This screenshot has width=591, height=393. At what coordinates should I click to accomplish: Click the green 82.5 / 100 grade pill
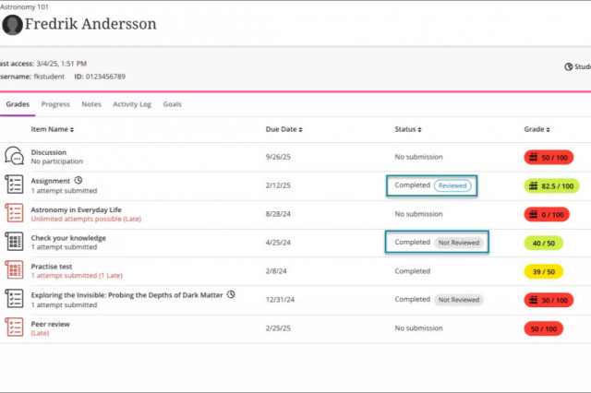click(x=551, y=186)
